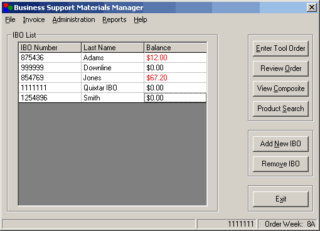Select the Quixtar IBO name cell
The image size is (320, 231).
113,88
